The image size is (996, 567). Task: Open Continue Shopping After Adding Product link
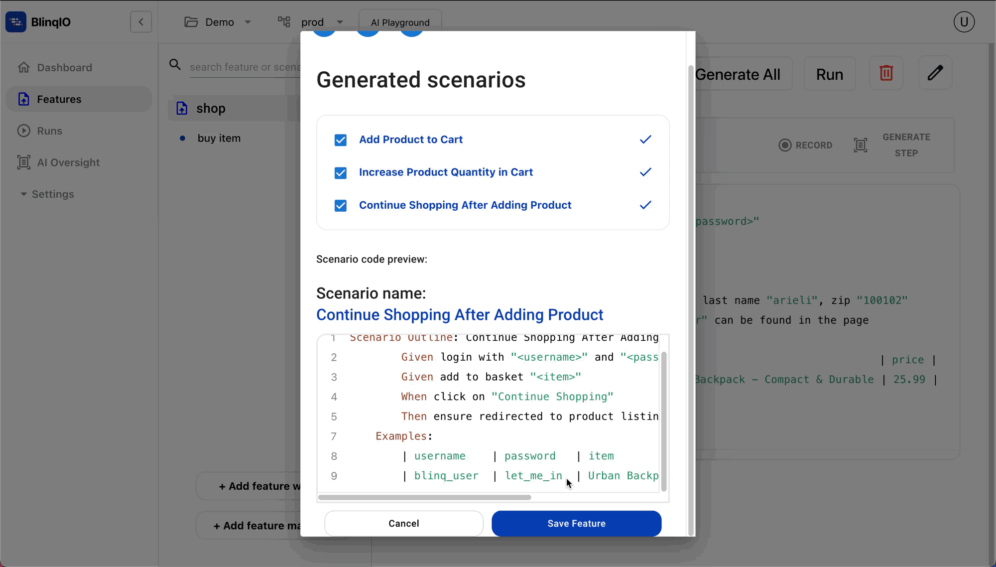[465, 205]
